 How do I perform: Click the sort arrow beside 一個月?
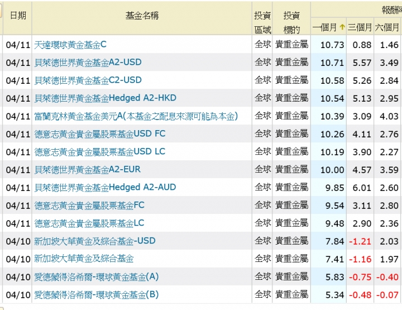(x=342, y=27)
